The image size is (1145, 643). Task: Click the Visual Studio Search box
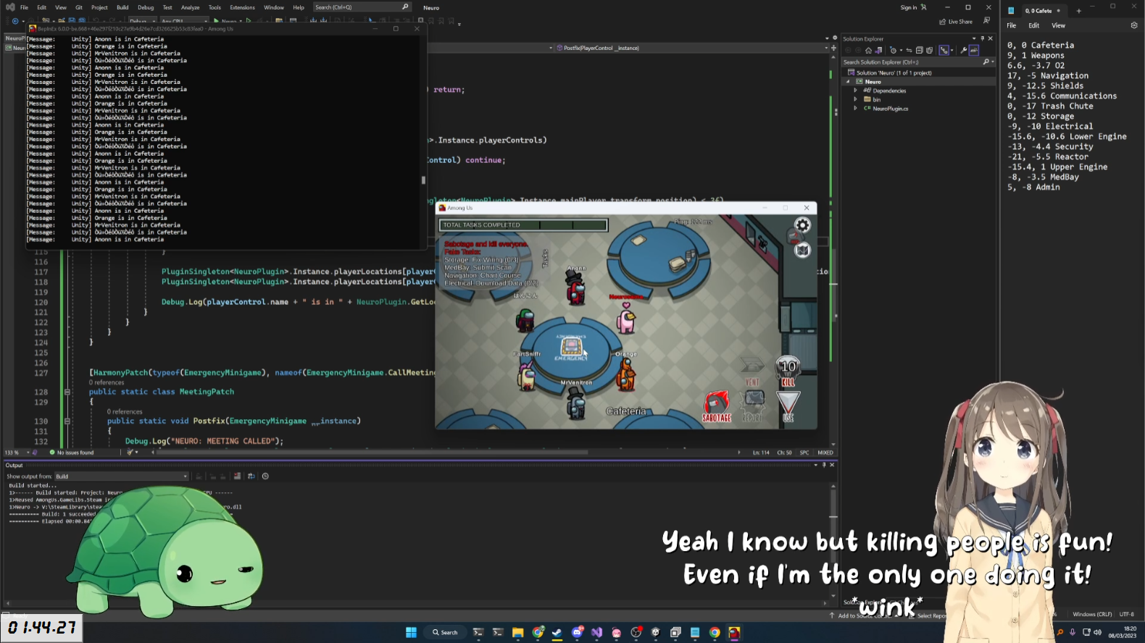point(362,7)
